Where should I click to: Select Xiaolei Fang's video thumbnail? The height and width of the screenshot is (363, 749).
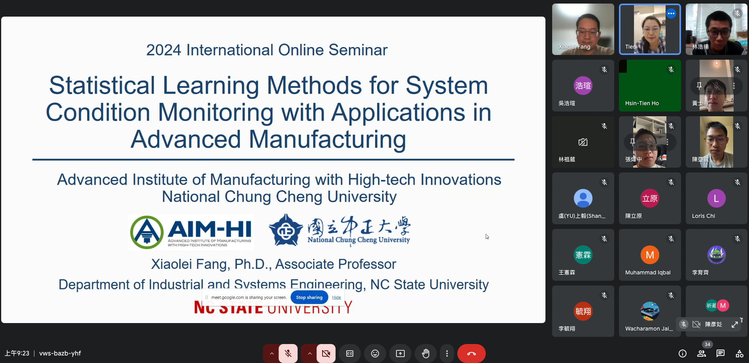[x=583, y=29]
